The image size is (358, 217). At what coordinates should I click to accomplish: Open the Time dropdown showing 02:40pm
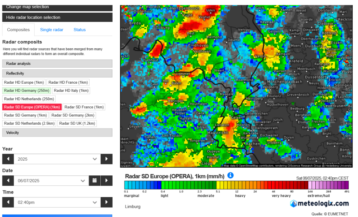click(57, 202)
